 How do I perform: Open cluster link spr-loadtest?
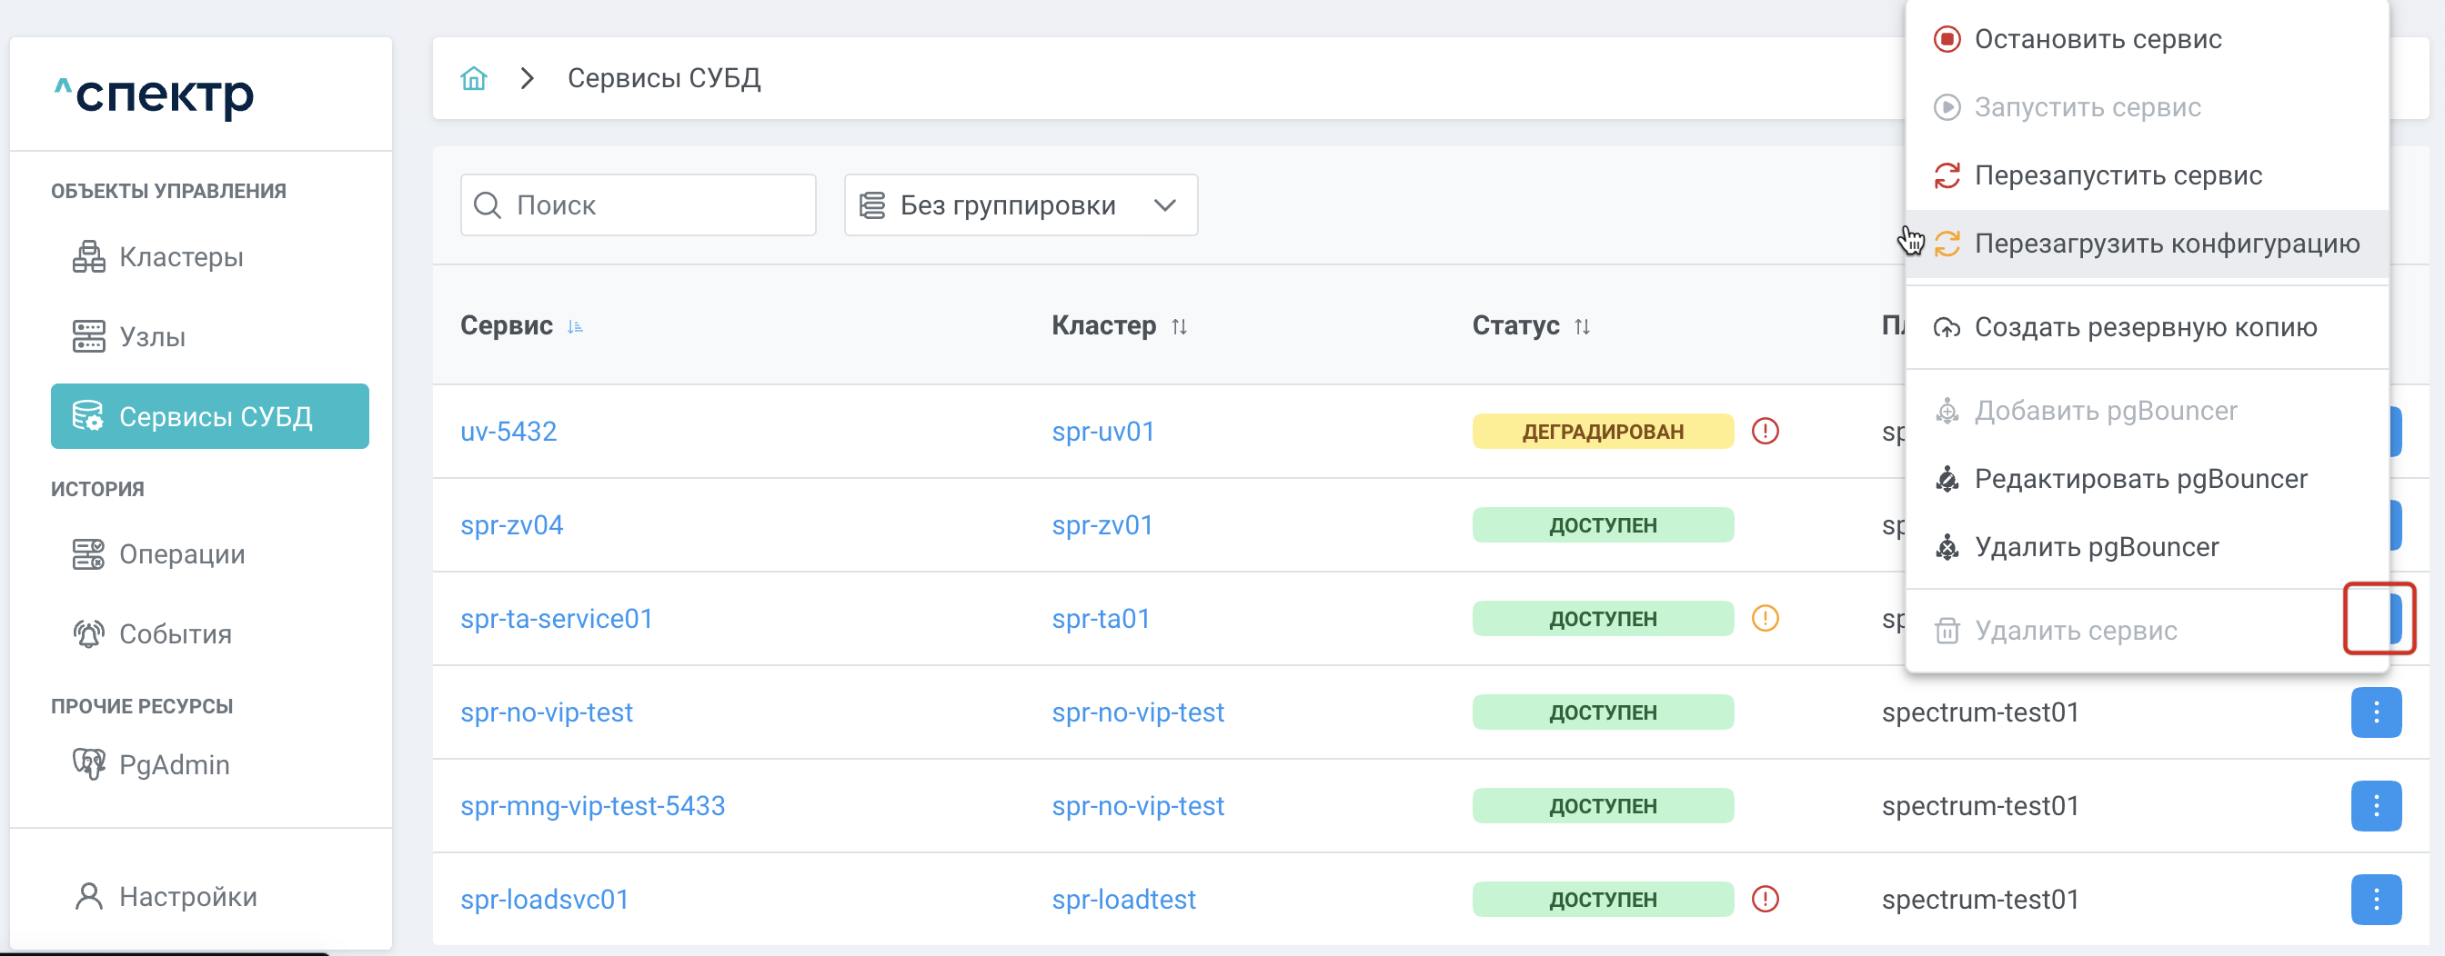pos(1122,899)
